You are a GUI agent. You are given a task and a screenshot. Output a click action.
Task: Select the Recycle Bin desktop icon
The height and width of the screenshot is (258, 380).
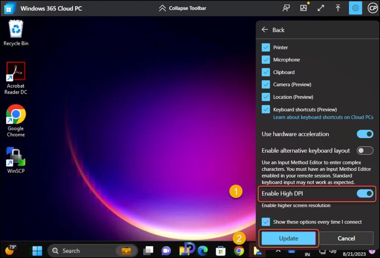[16, 33]
